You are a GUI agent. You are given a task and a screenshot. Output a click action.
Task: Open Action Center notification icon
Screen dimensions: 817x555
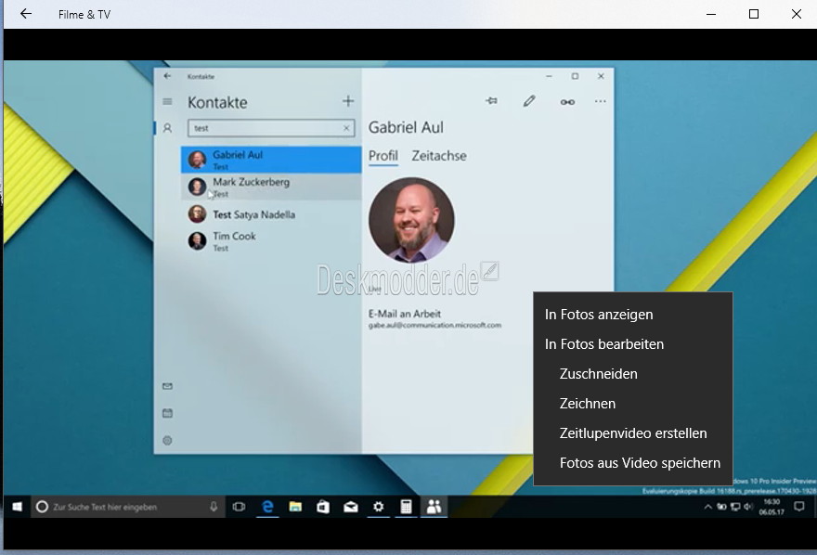[798, 507]
